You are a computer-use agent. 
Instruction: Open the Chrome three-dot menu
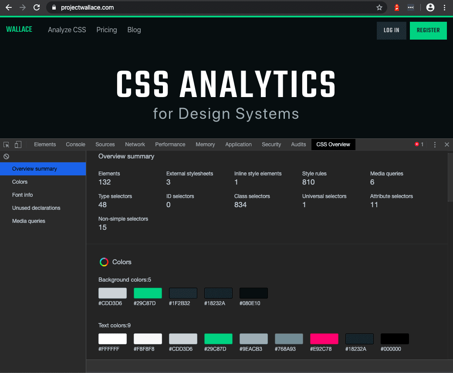click(x=445, y=7)
